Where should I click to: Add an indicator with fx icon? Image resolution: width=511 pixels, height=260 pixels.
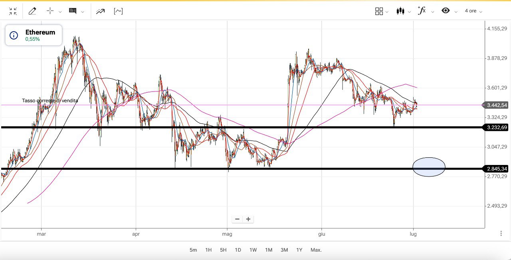coord(422,11)
